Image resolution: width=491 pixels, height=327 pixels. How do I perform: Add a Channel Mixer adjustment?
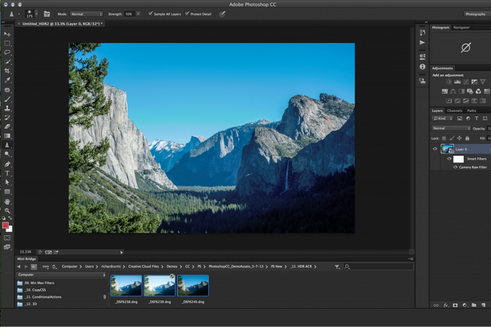click(478, 92)
